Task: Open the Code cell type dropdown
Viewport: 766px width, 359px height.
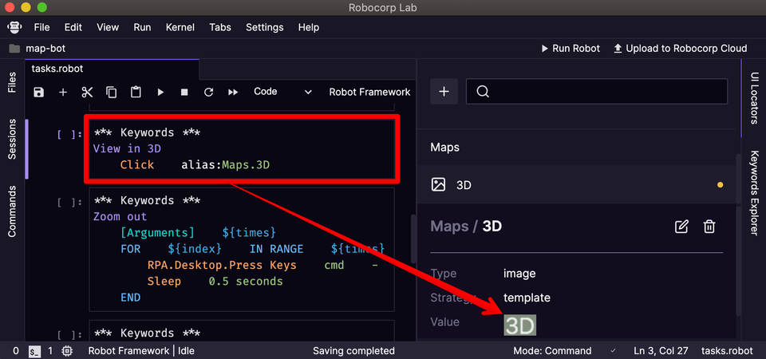Action: pyautogui.click(x=282, y=92)
